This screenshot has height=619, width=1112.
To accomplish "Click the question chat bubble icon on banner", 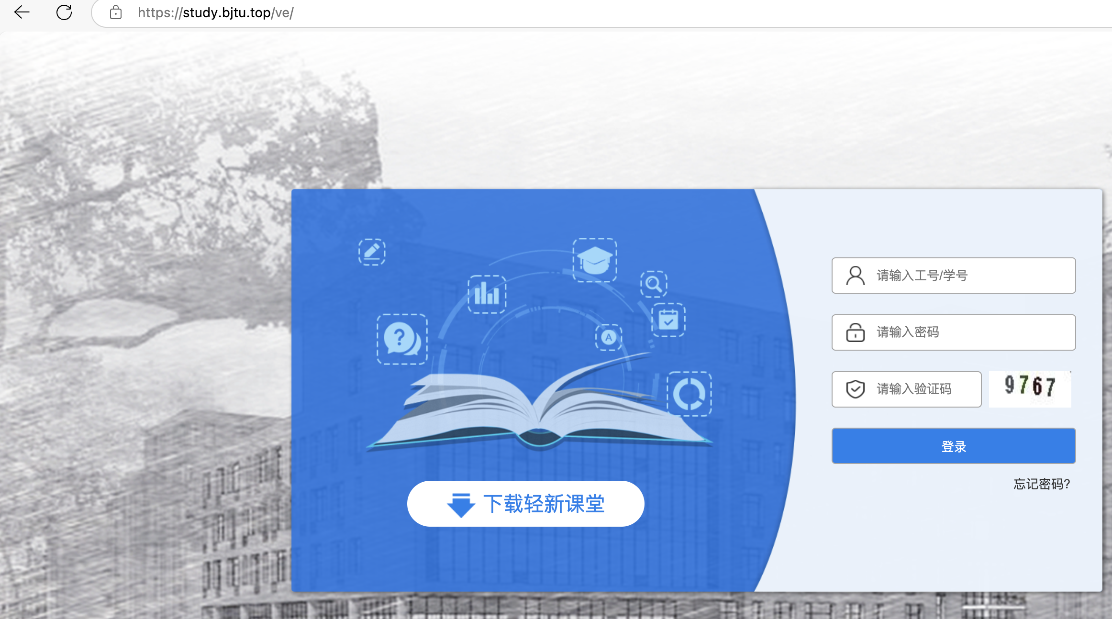I will coord(402,339).
